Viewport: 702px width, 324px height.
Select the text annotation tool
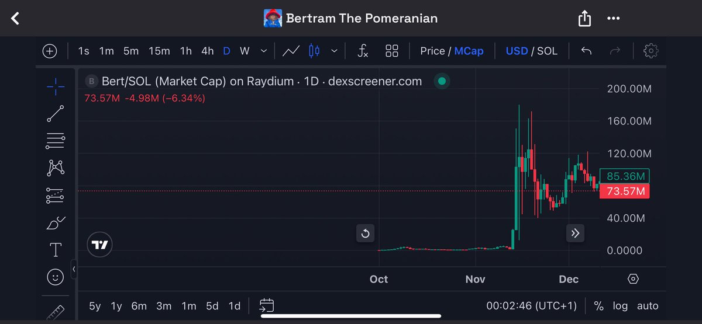[56, 250]
